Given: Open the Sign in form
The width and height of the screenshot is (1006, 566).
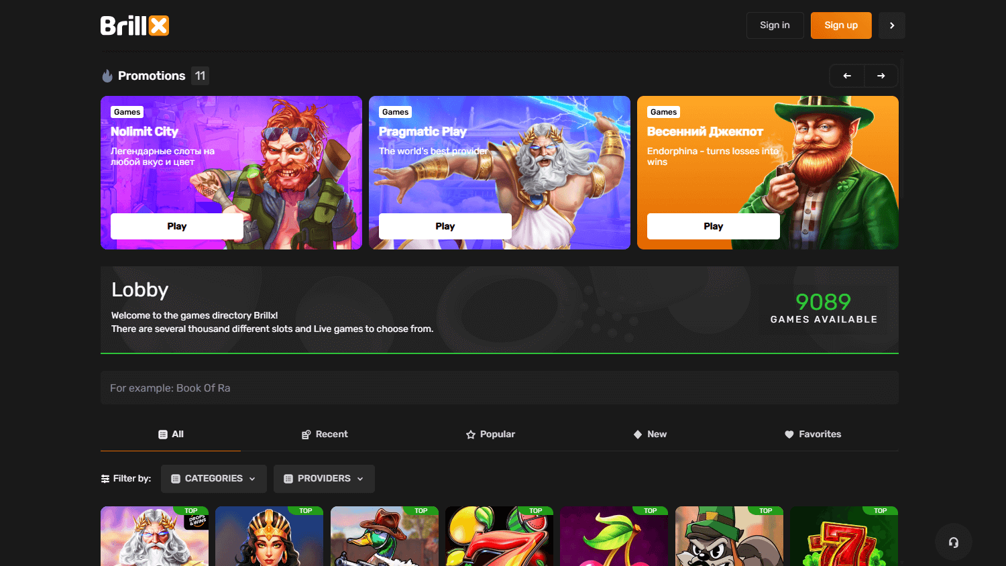Looking at the screenshot, I should [775, 25].
